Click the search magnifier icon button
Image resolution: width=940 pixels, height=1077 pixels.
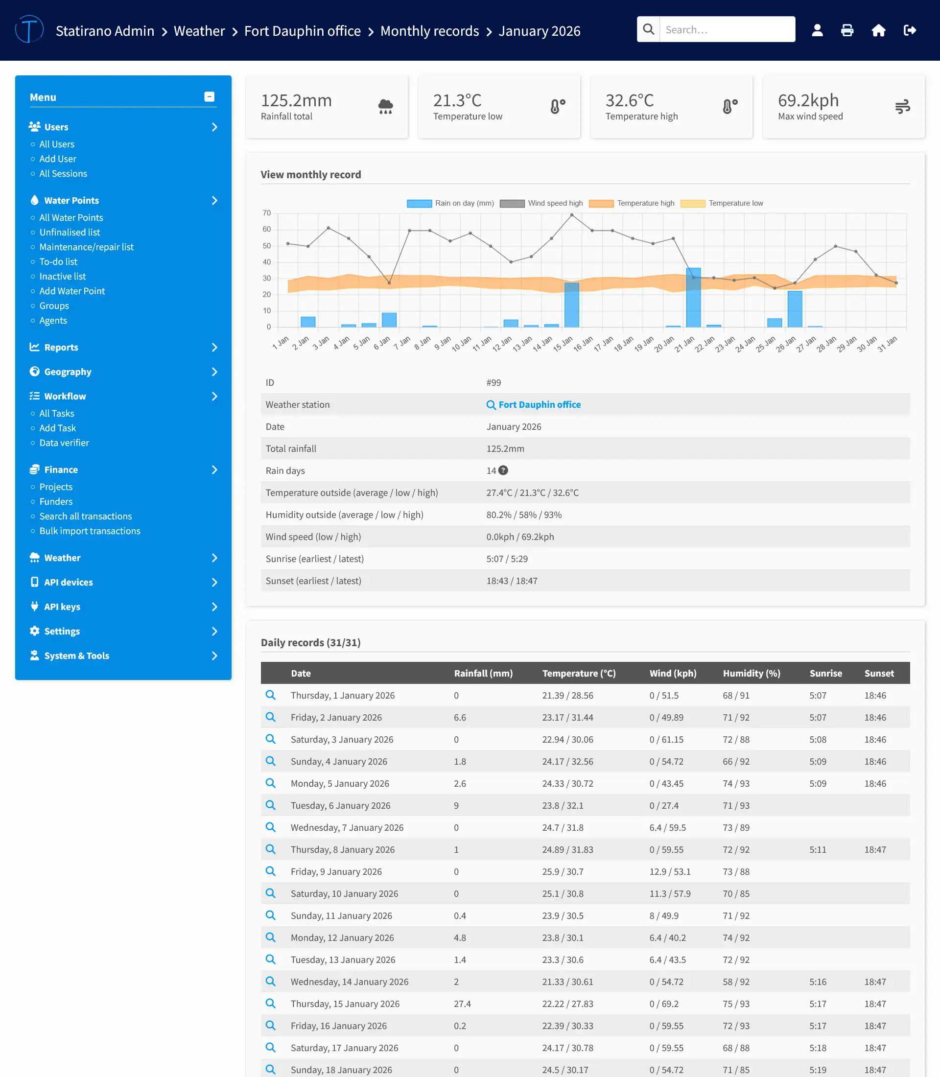(x=648, y=29)
